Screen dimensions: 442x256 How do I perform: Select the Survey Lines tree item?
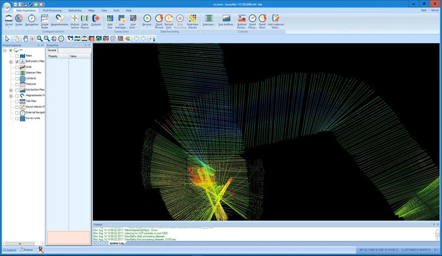(x=33, y=118)
